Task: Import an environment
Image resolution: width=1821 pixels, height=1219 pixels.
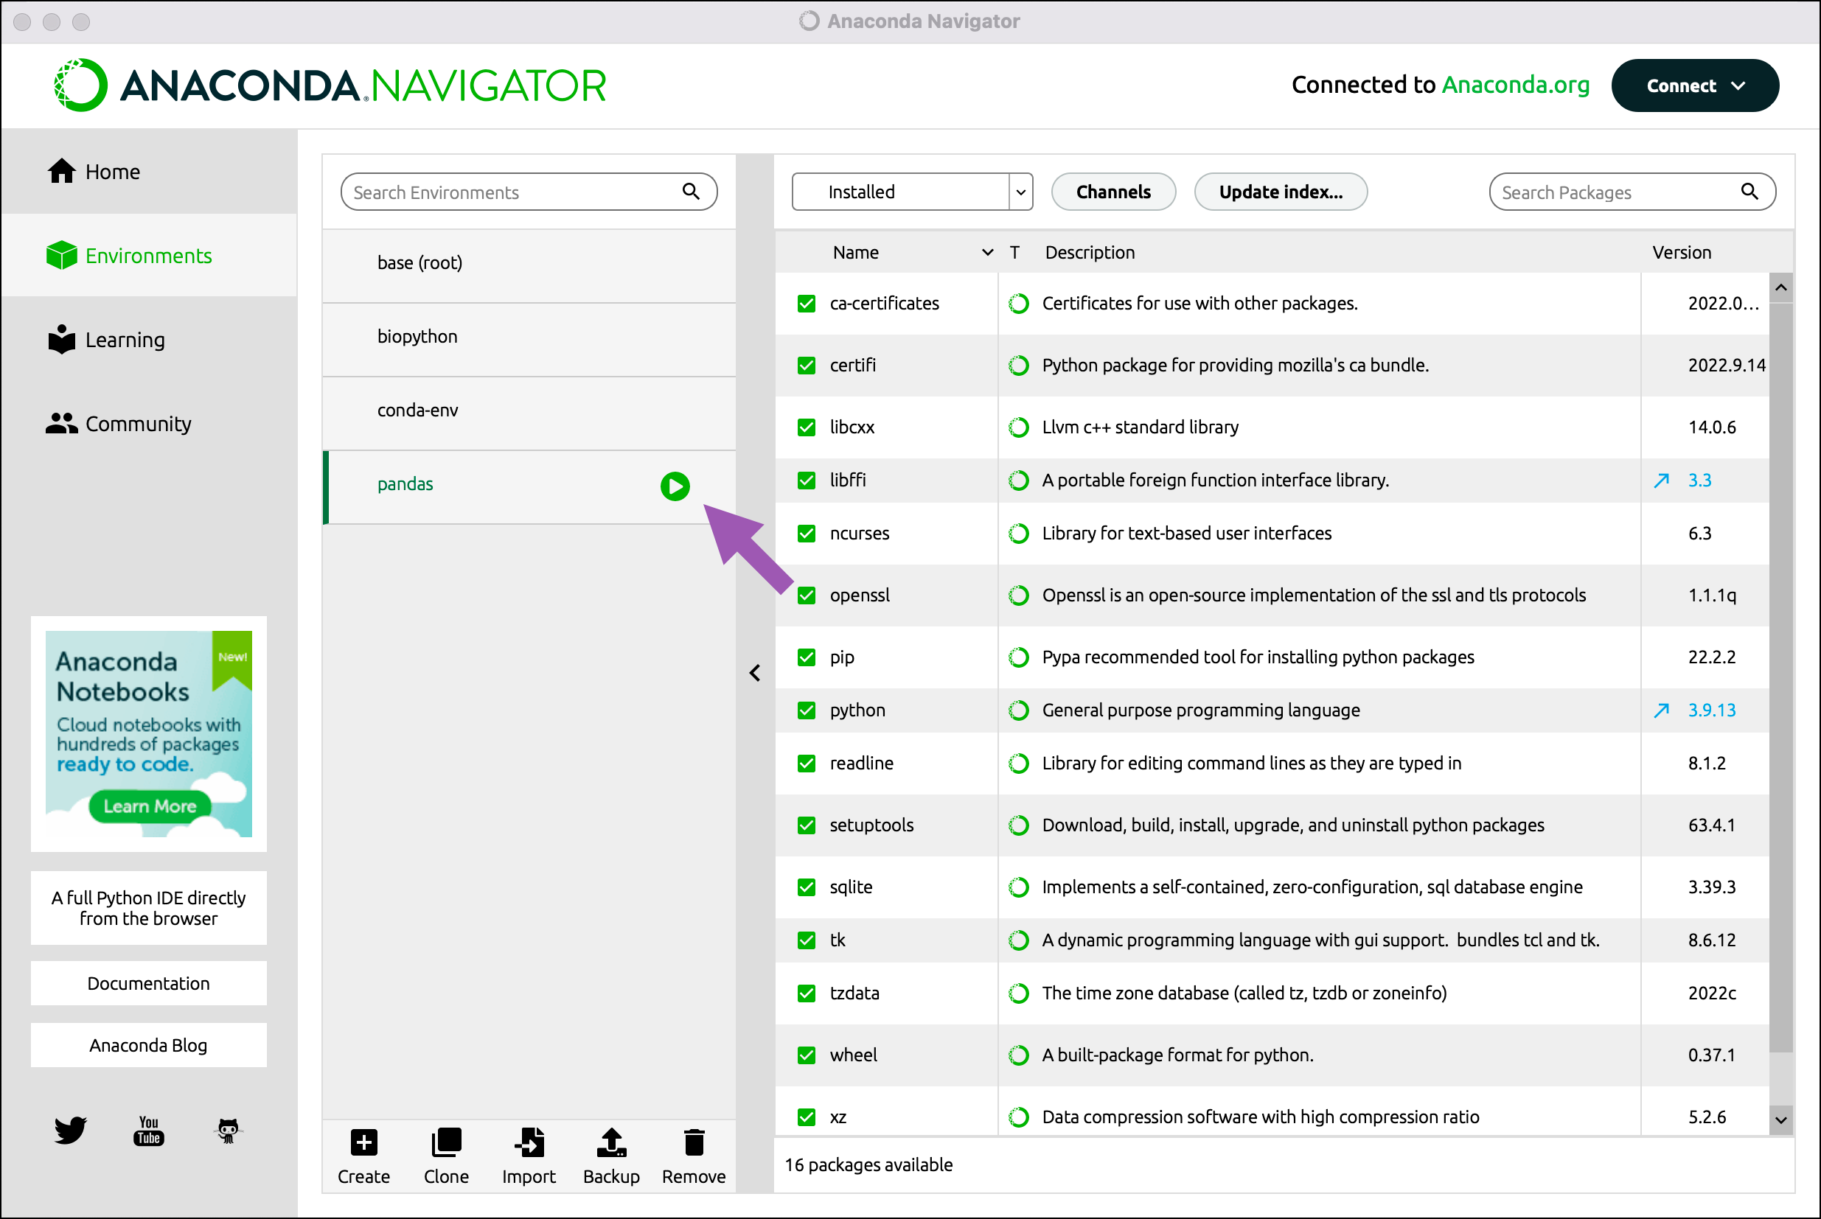Action: point(529,1156)
